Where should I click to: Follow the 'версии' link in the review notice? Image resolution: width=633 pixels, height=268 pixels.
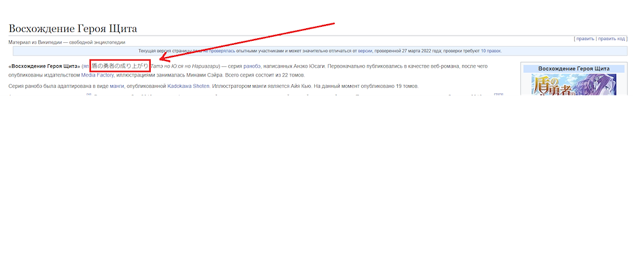coord(364,52)
